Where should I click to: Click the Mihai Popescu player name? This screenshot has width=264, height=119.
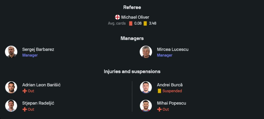pyautogui.click(x=171, y=103)
